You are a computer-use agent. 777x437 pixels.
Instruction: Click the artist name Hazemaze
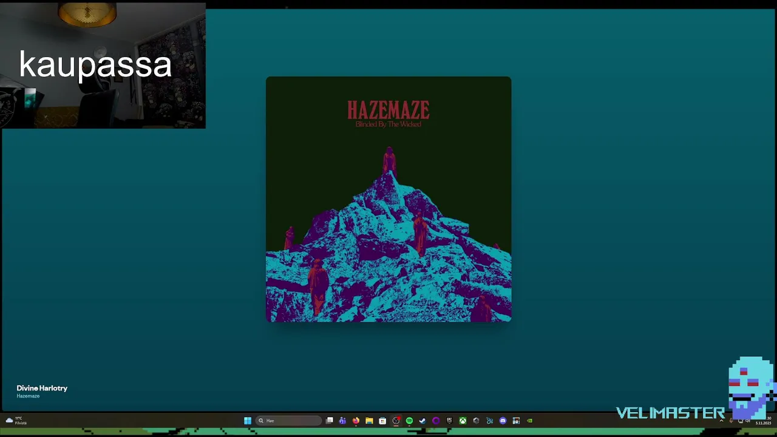click(28, 396)
